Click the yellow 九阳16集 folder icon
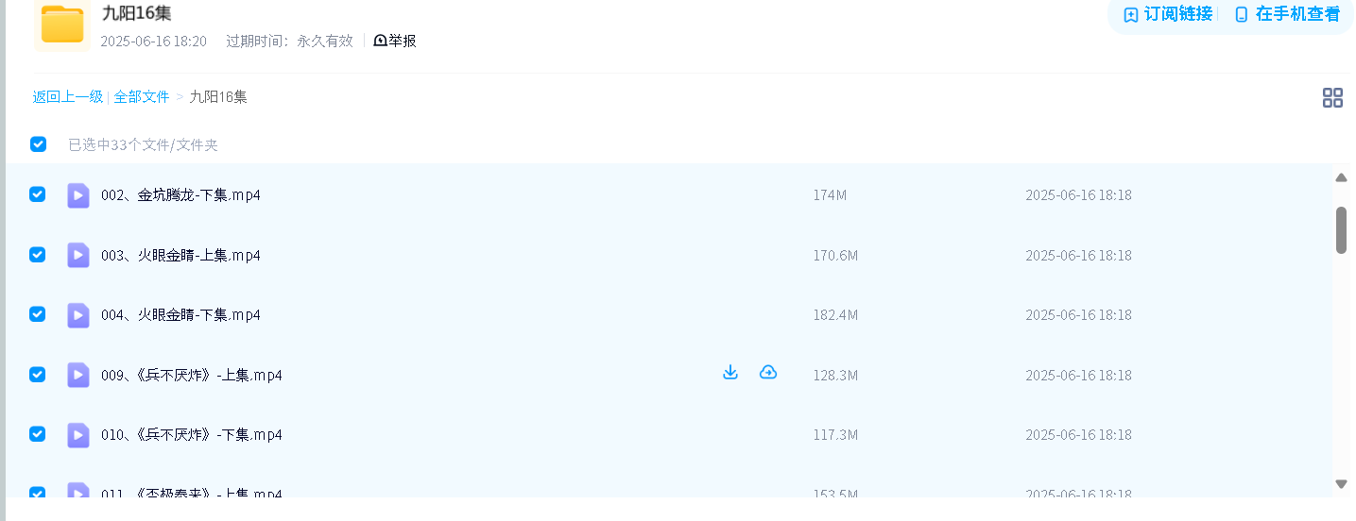 pos(62,24)
